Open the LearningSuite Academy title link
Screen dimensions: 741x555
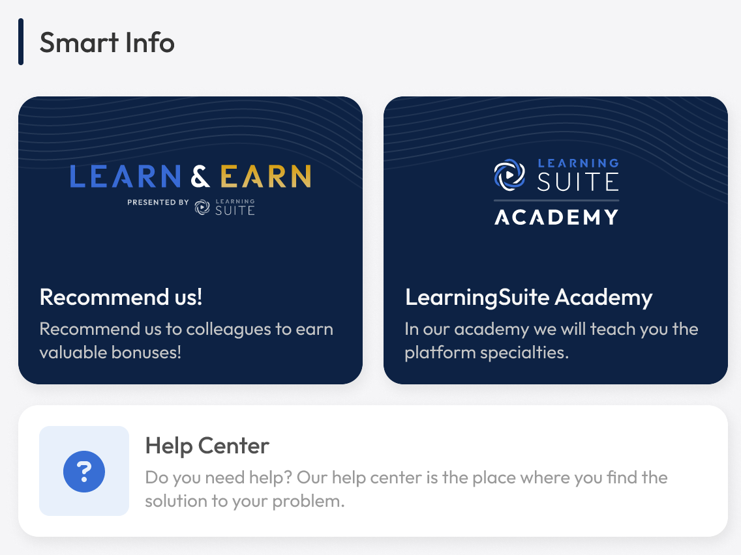[x=528, y=297]
